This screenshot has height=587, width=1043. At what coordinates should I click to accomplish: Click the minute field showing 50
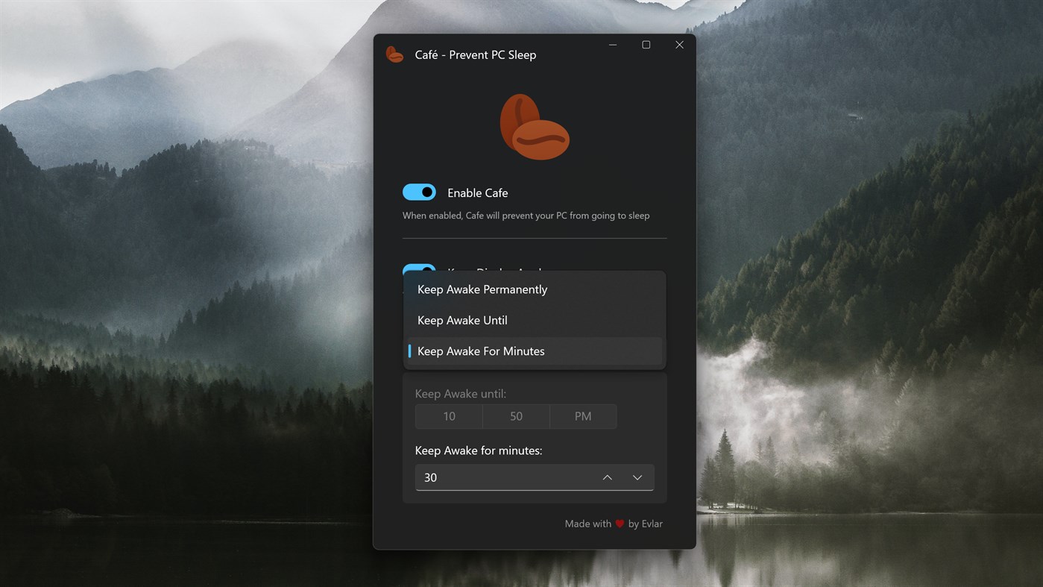click(516, 416)
